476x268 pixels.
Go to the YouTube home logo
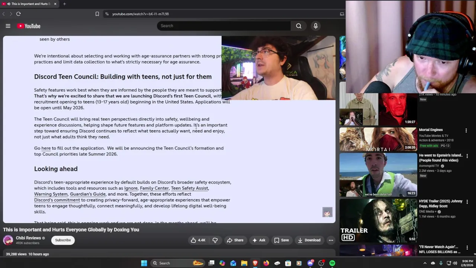pos(29,26)
